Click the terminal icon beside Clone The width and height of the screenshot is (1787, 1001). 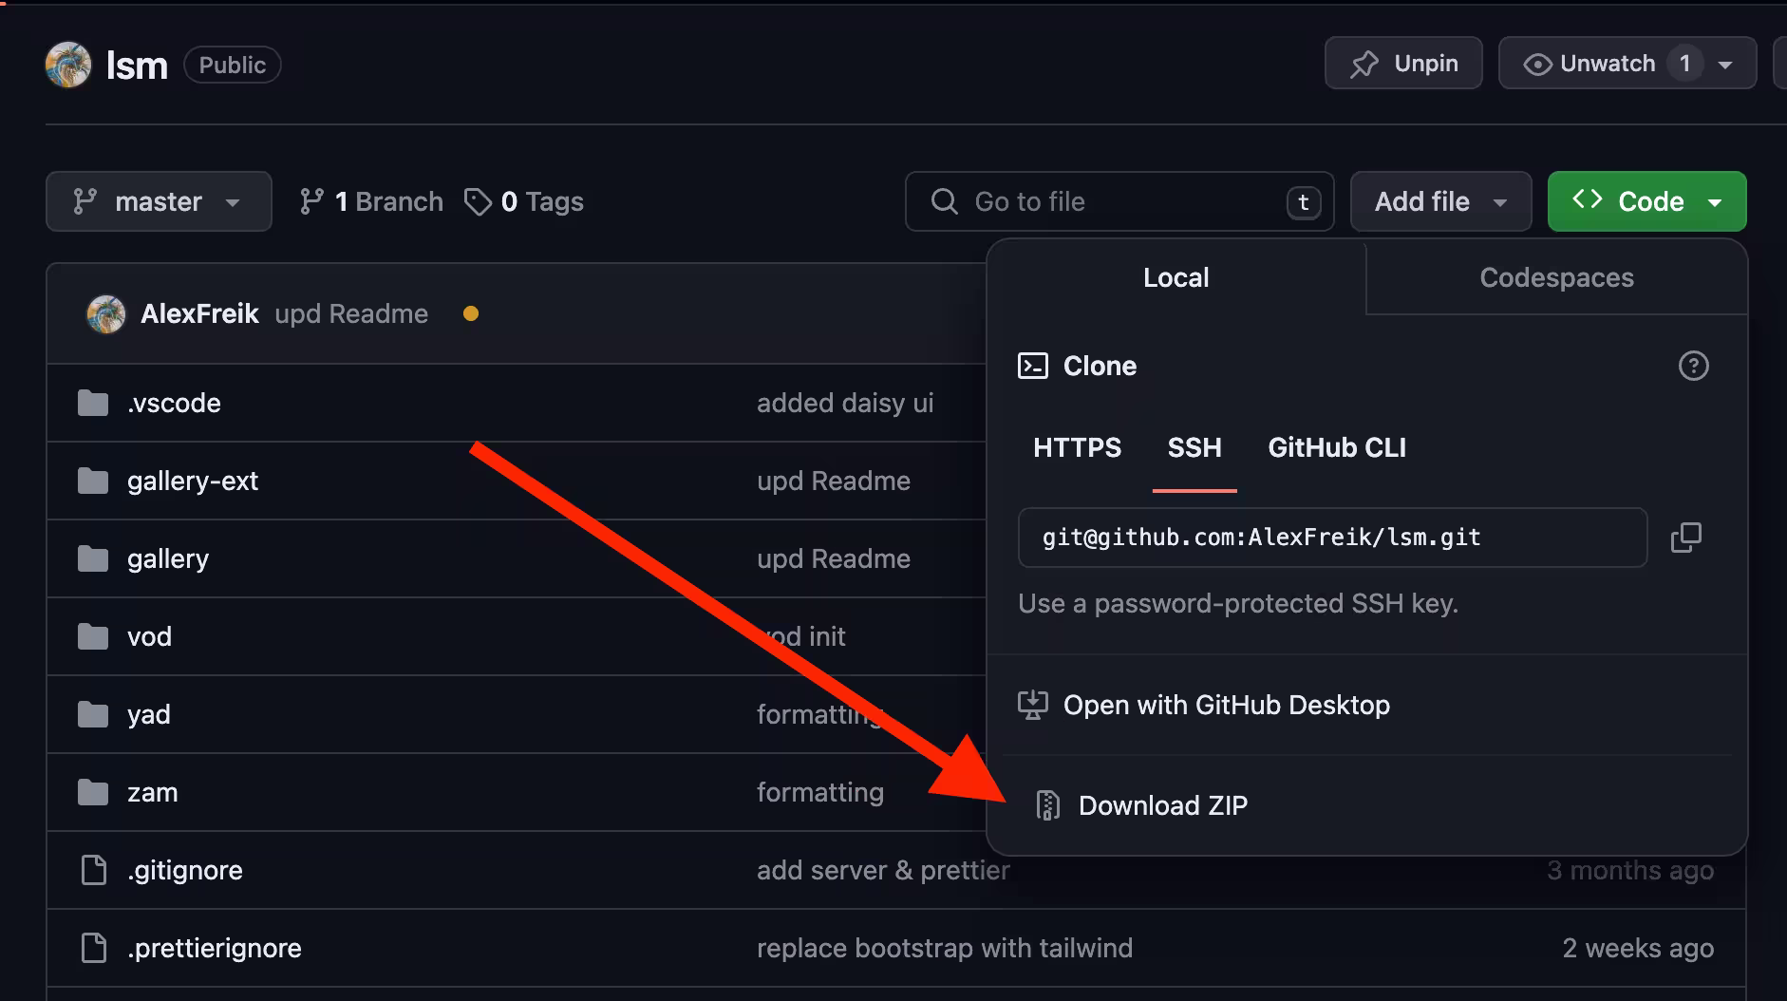click(x=1033, y=366)
